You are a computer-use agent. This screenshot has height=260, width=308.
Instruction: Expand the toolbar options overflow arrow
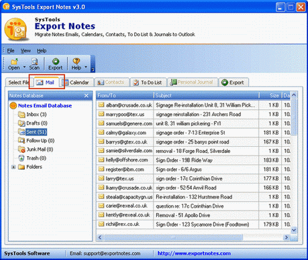tap(93, 70)
